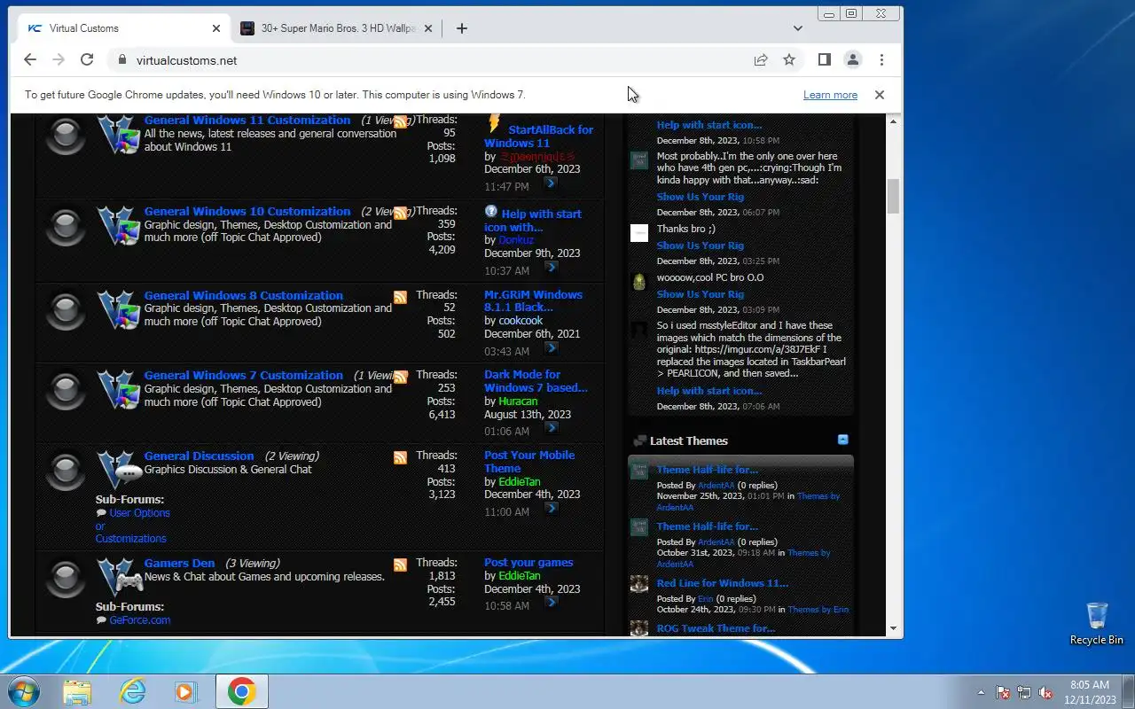The image size is (1135, 709).
Task: Click the RSS icon for General Windows 8 Customization
Action: coord(401,298)
